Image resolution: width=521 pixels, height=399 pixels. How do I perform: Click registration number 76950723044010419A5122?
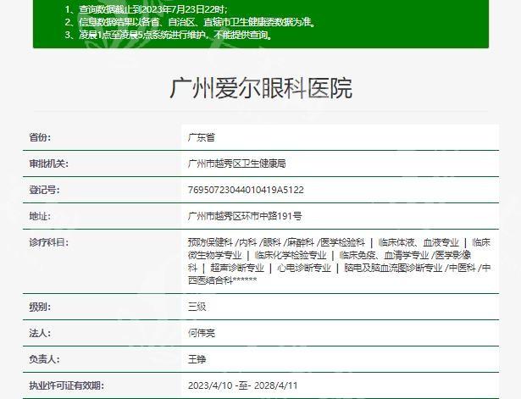click(246, 190)
